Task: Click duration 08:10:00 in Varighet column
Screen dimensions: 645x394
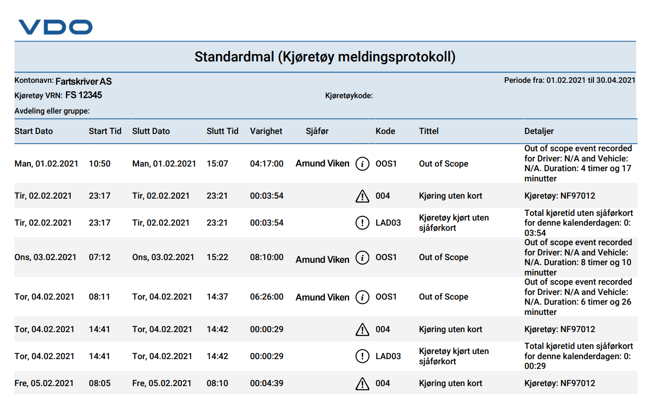Action: coord(266,257)
